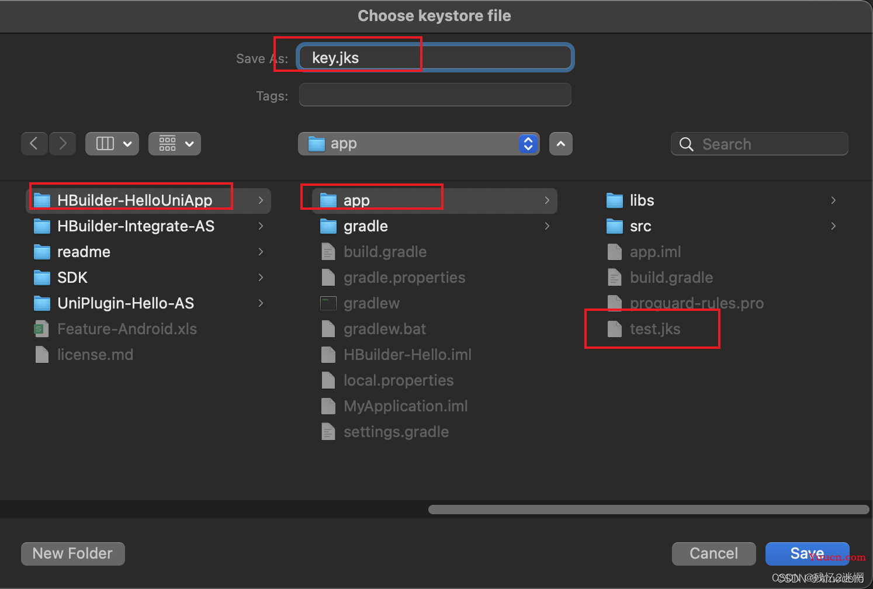Click the gradlew terminal file icon

[x=328, y=303]
